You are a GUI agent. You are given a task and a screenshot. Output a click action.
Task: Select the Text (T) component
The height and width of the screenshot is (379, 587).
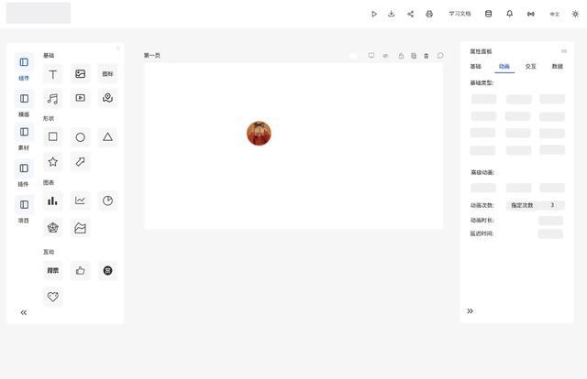tap(53, 74)
